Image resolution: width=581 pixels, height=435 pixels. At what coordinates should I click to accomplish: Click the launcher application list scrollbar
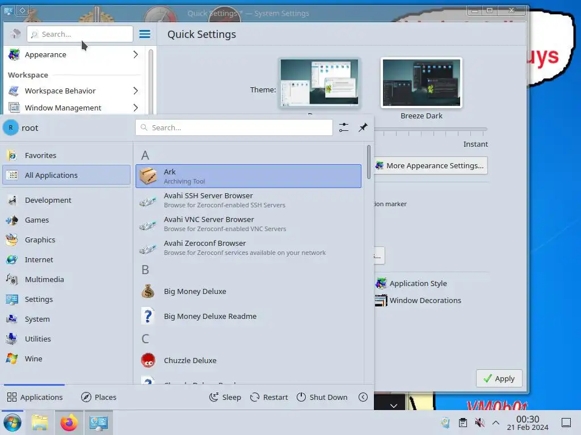pyautogui.click(x=369, y=162)
